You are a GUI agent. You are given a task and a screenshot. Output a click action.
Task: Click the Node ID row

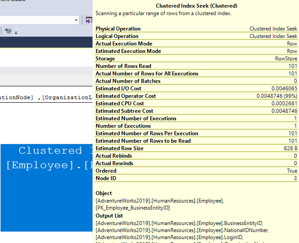(x=196, y=178)
